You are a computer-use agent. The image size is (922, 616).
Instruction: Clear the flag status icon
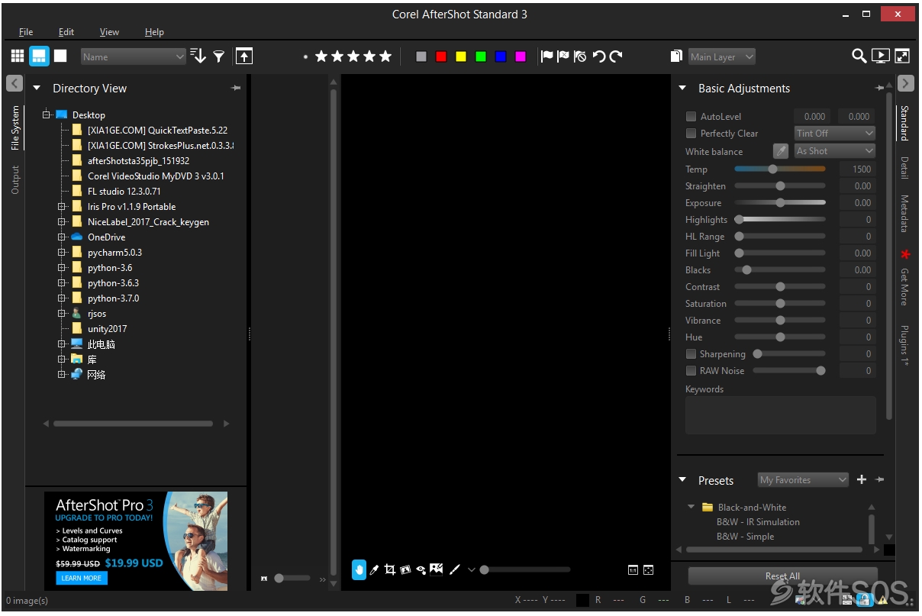pos(580,56)
